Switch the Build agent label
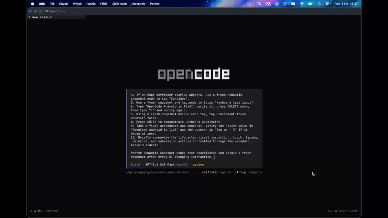 tap(135, 165)
